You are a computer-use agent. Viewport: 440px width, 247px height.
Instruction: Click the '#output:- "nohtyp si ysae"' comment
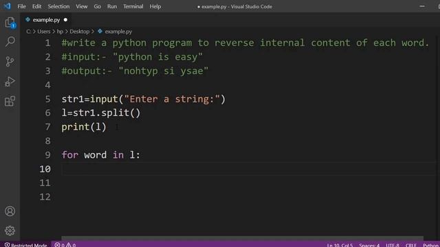pos(135,71)
